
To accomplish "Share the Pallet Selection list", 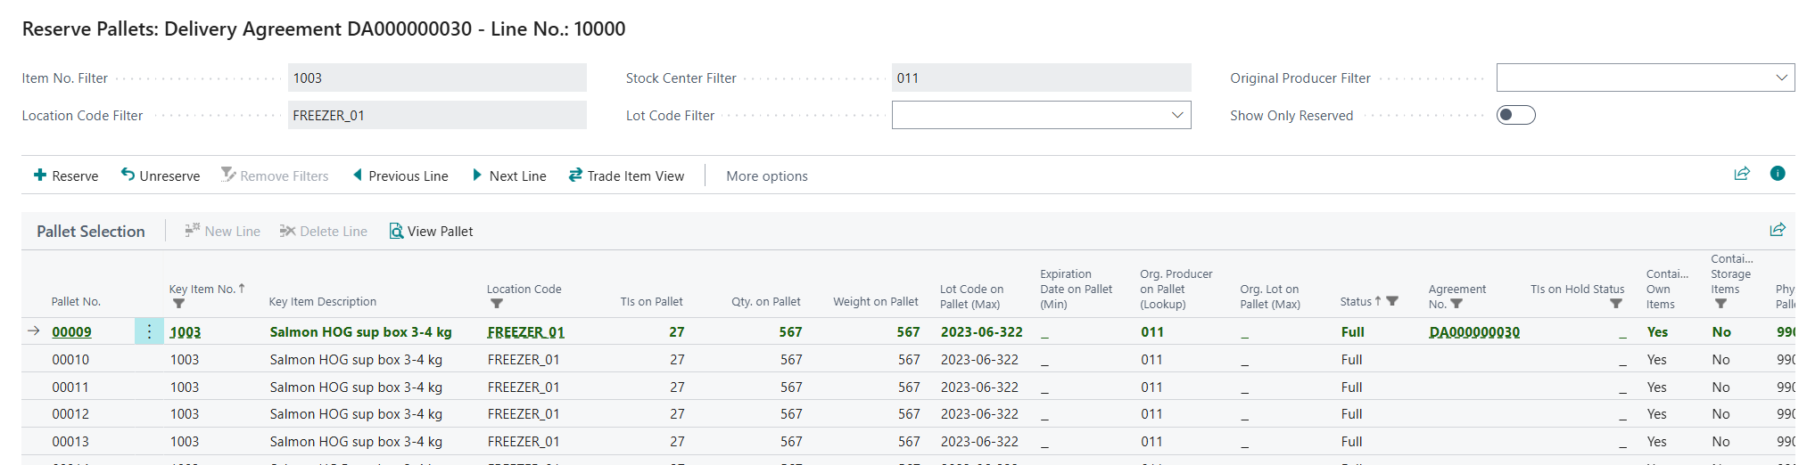I will 1777,230.
